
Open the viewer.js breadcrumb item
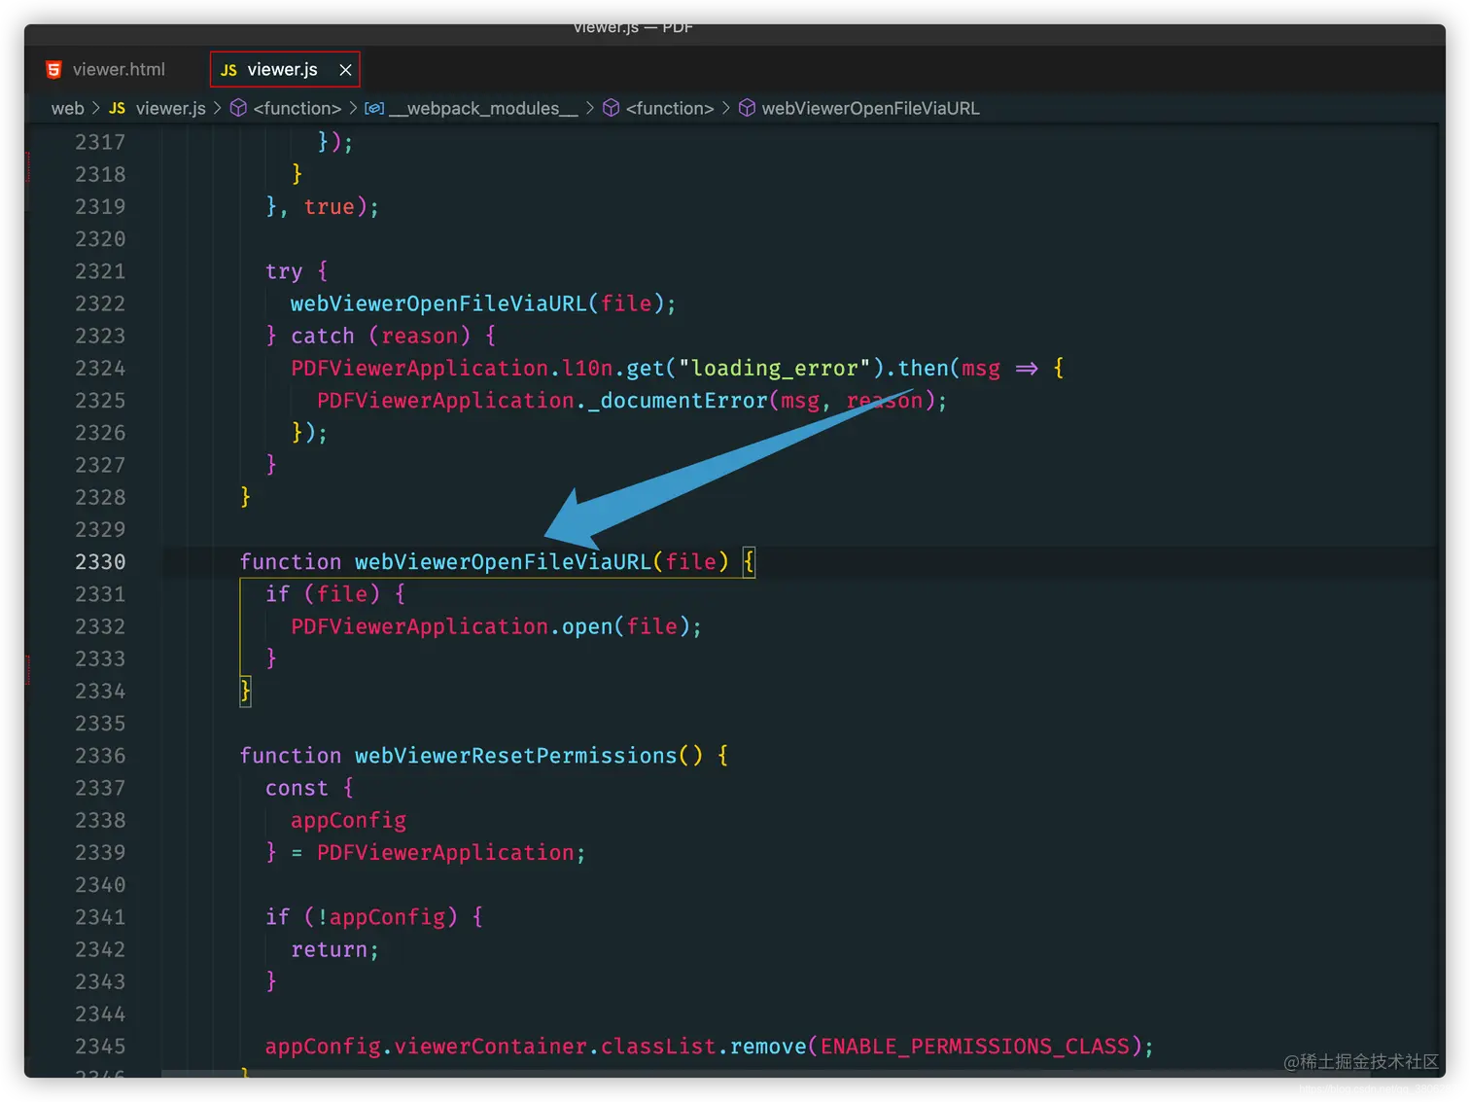170,108
